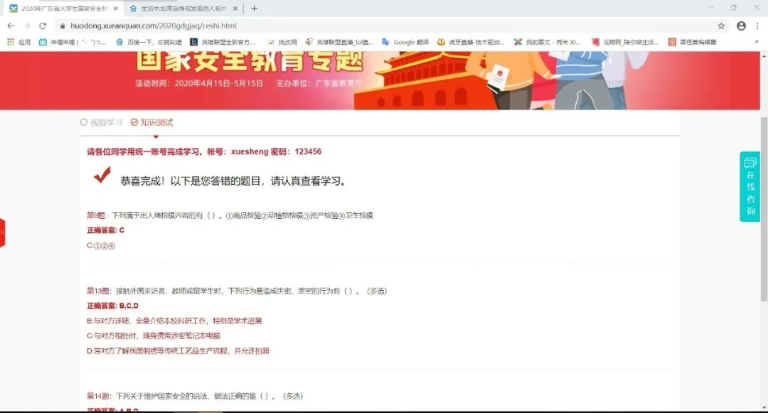Open a new browser tab
The height and width of the screenshot is (413, 768).
pyautogui.click(x=254, y=9)
